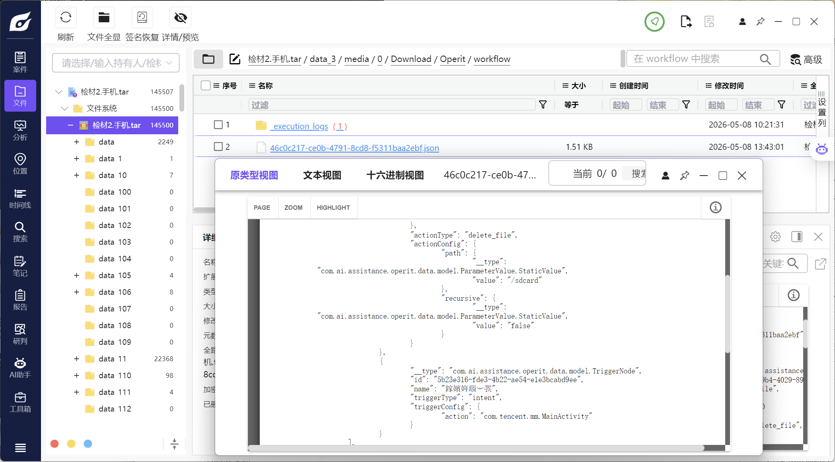Click the hamburger menu at sidebar bottom
This screenshot has width=835, height=462.
click(20, 448)
